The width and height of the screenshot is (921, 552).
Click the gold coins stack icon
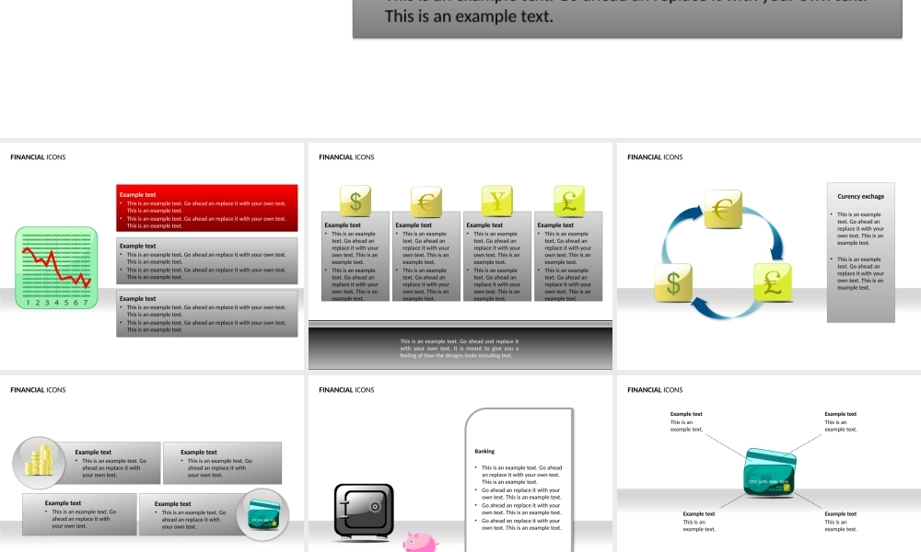coord(39,462)
